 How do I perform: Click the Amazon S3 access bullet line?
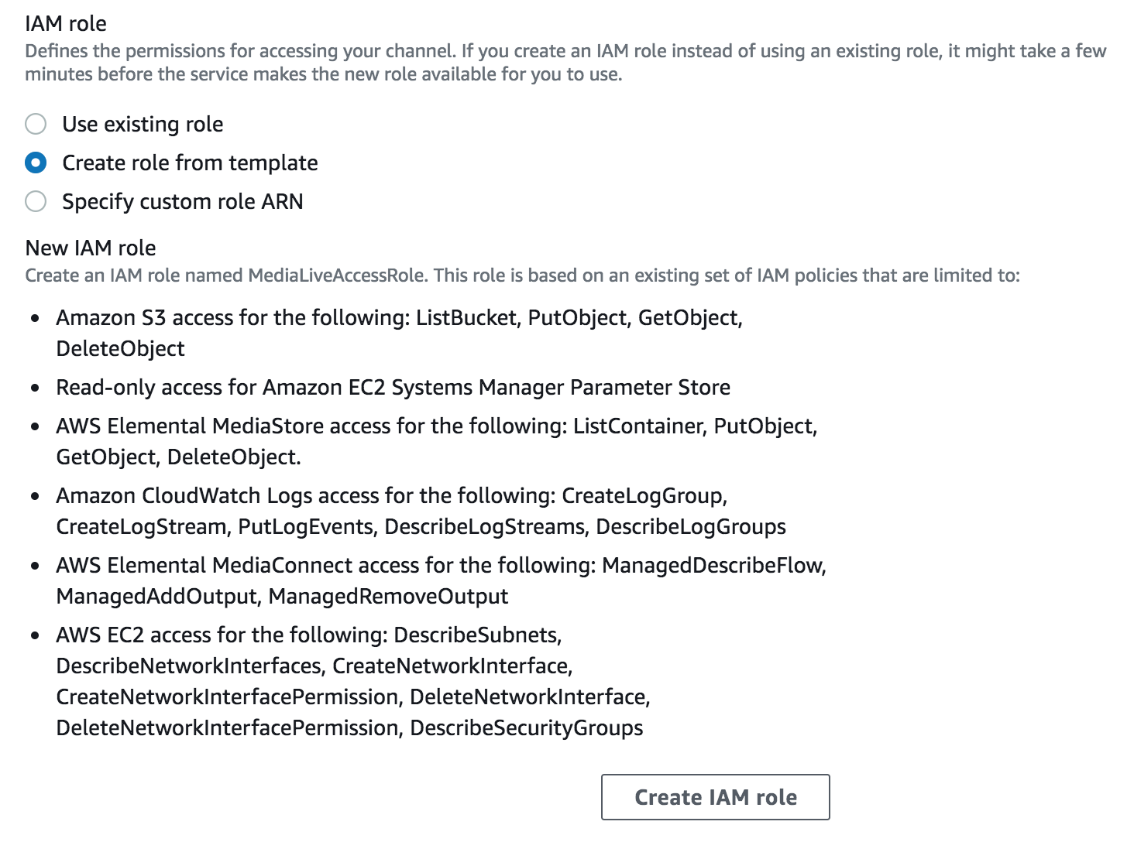[399, 333]
